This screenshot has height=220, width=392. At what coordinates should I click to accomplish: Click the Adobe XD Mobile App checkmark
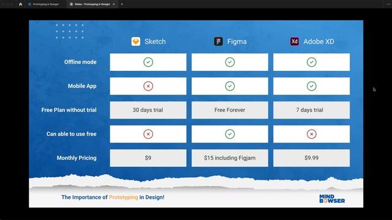tap(312, 86)
